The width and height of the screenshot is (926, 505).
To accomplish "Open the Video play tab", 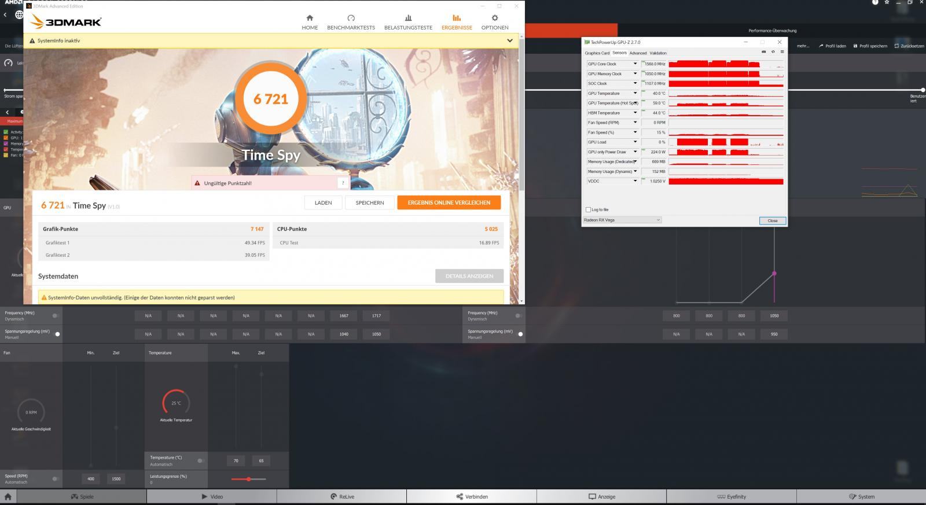I will click(x=212, y=496).
